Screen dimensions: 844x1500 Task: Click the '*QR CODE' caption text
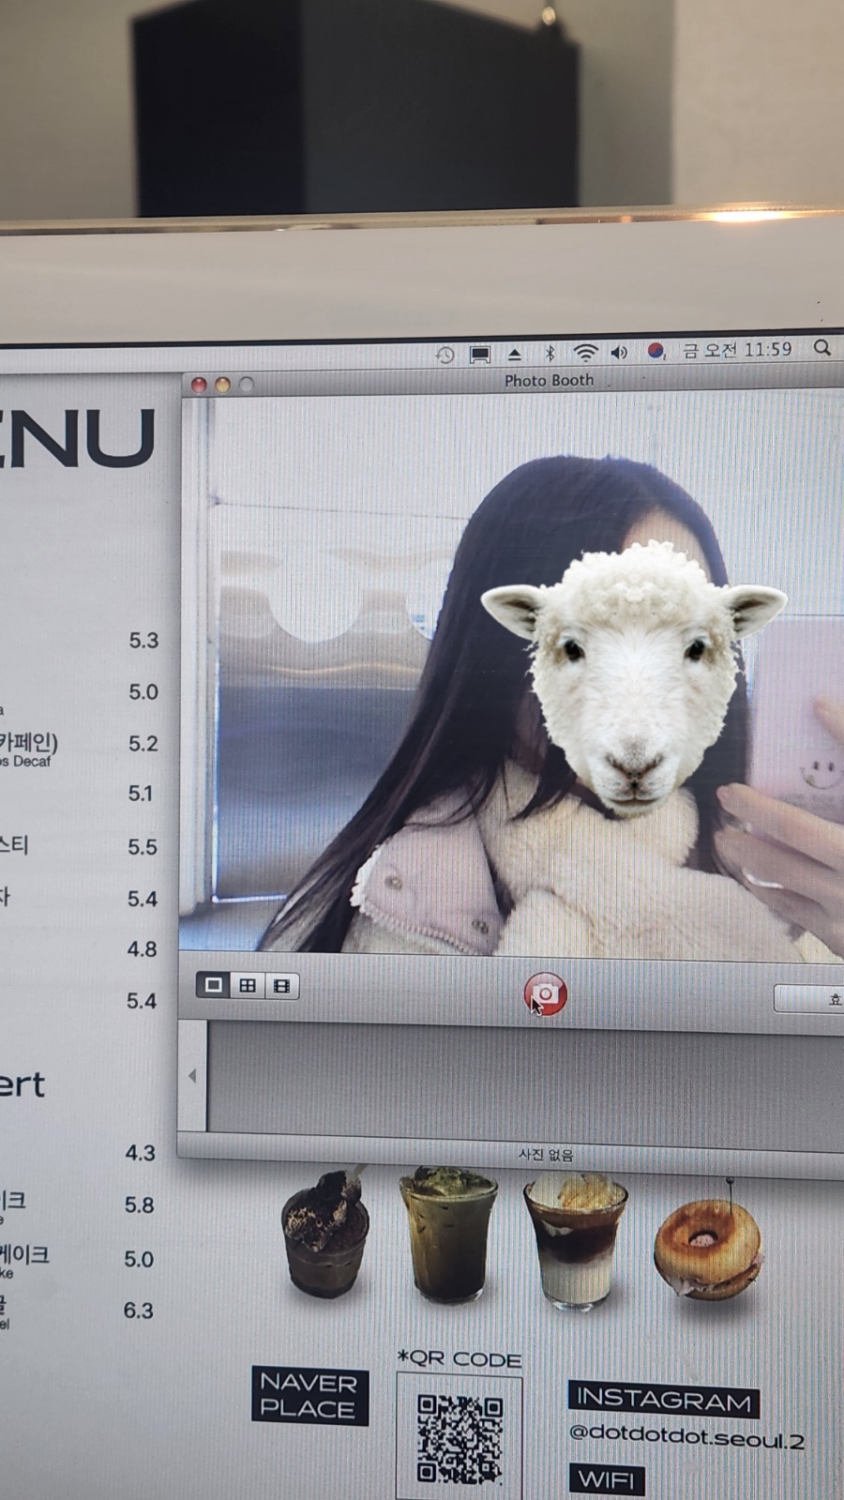[x=460, y=1358]
